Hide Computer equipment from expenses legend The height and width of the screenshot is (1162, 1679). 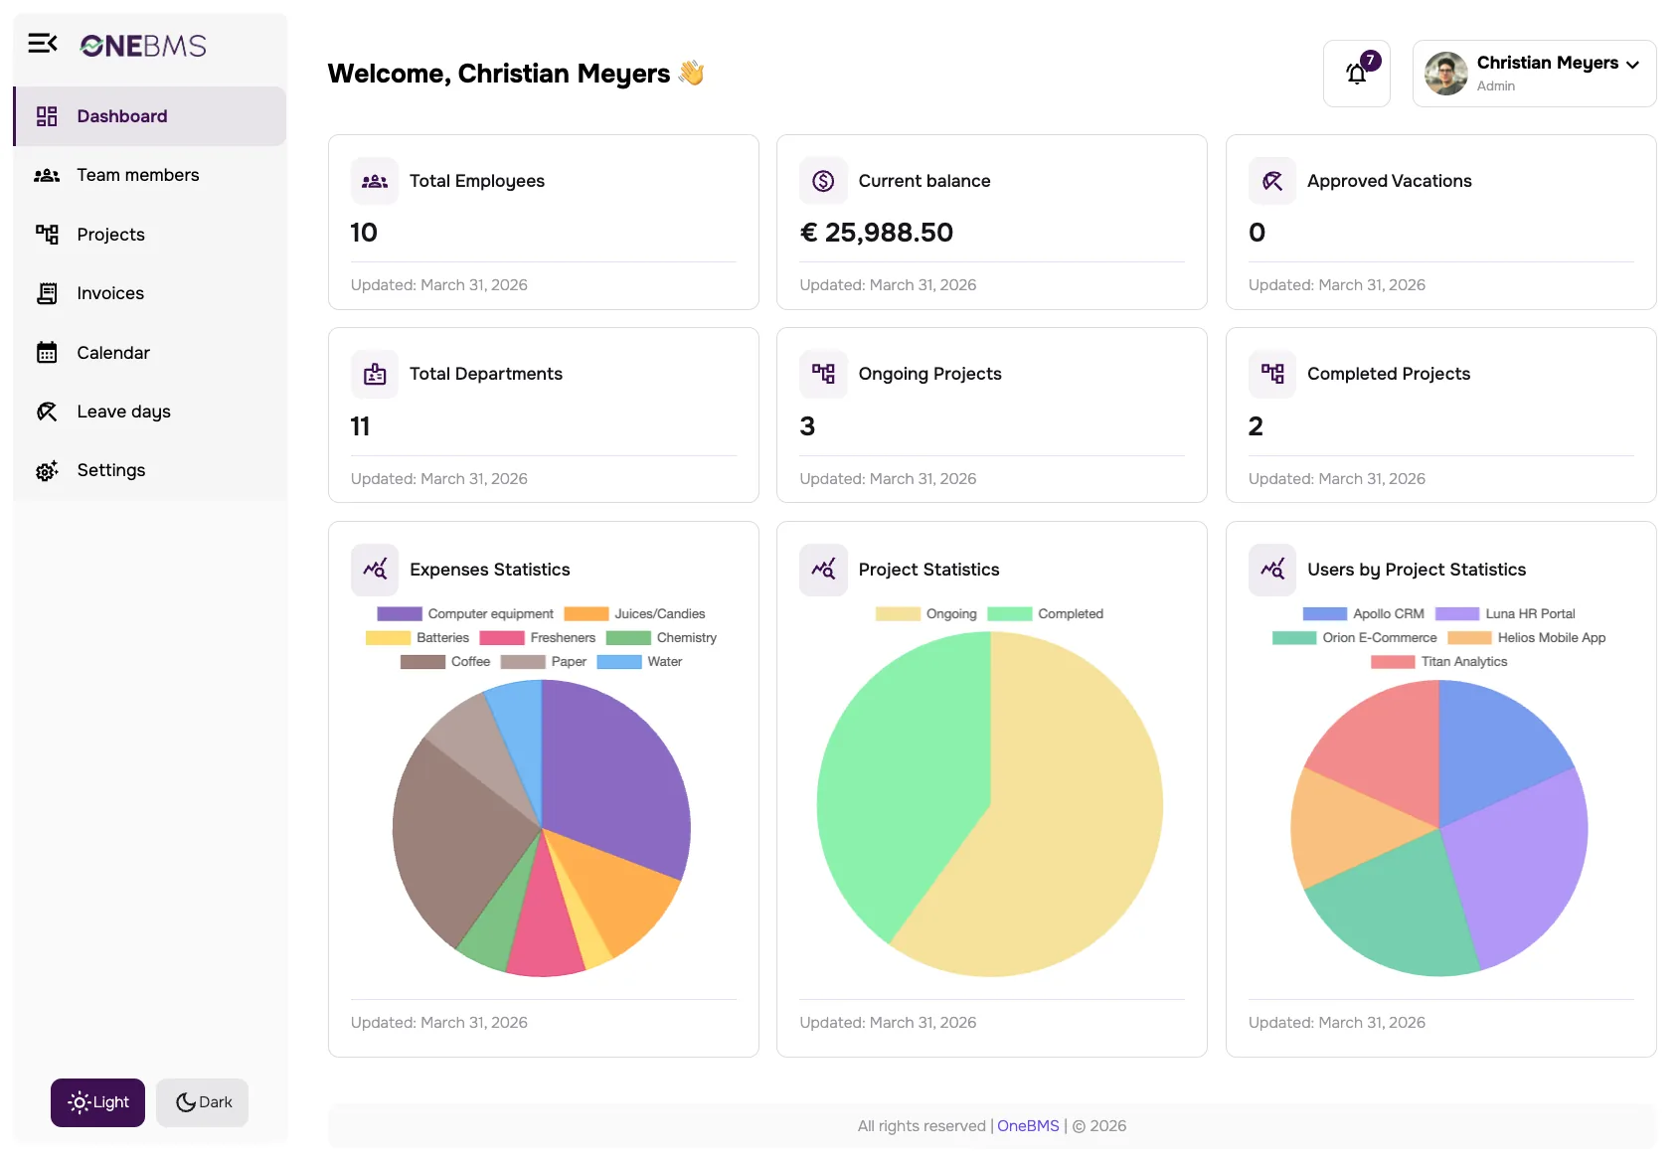[x=464, y=613]
